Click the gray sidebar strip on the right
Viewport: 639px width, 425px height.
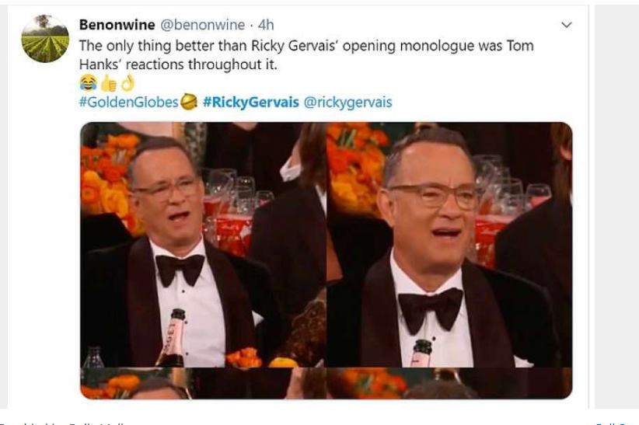point(616,207)
